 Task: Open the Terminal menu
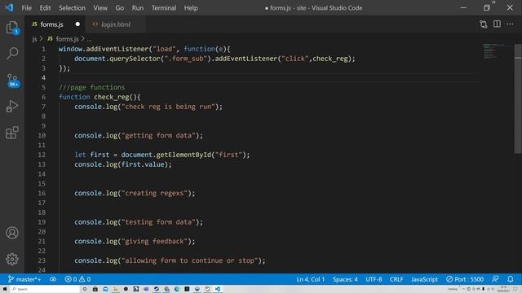pyautogui.click(x=164, y=8)
